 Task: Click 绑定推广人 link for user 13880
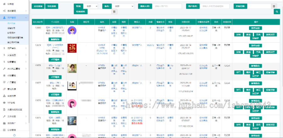pos(137,28)
